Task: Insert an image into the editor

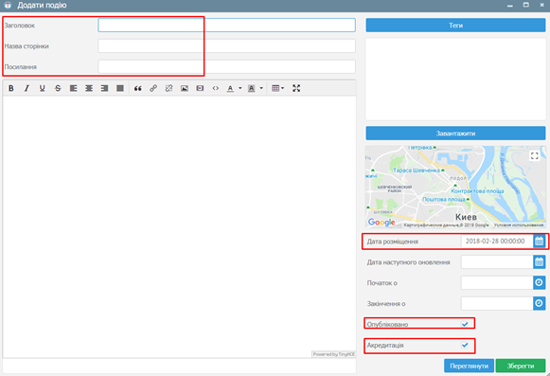Action: tap(185, 88)
